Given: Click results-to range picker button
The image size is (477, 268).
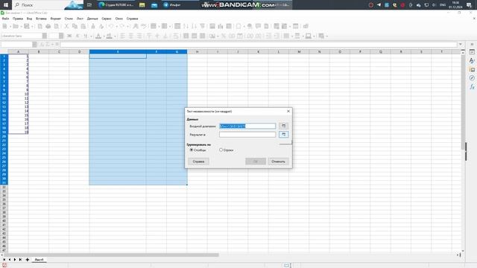Looking at the screenshot, I should 283,134.
